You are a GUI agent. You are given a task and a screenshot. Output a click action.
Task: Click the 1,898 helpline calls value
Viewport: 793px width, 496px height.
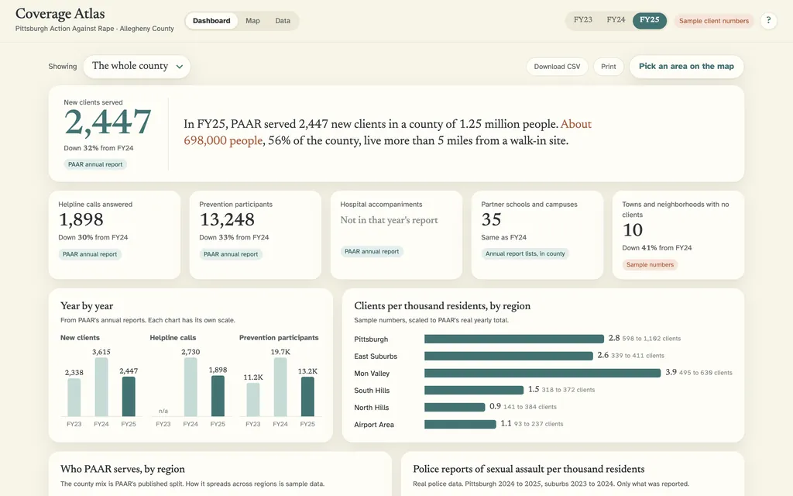click(x=81, y=219)
